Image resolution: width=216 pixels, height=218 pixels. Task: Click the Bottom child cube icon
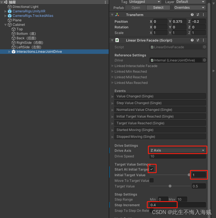click(13, 34)
